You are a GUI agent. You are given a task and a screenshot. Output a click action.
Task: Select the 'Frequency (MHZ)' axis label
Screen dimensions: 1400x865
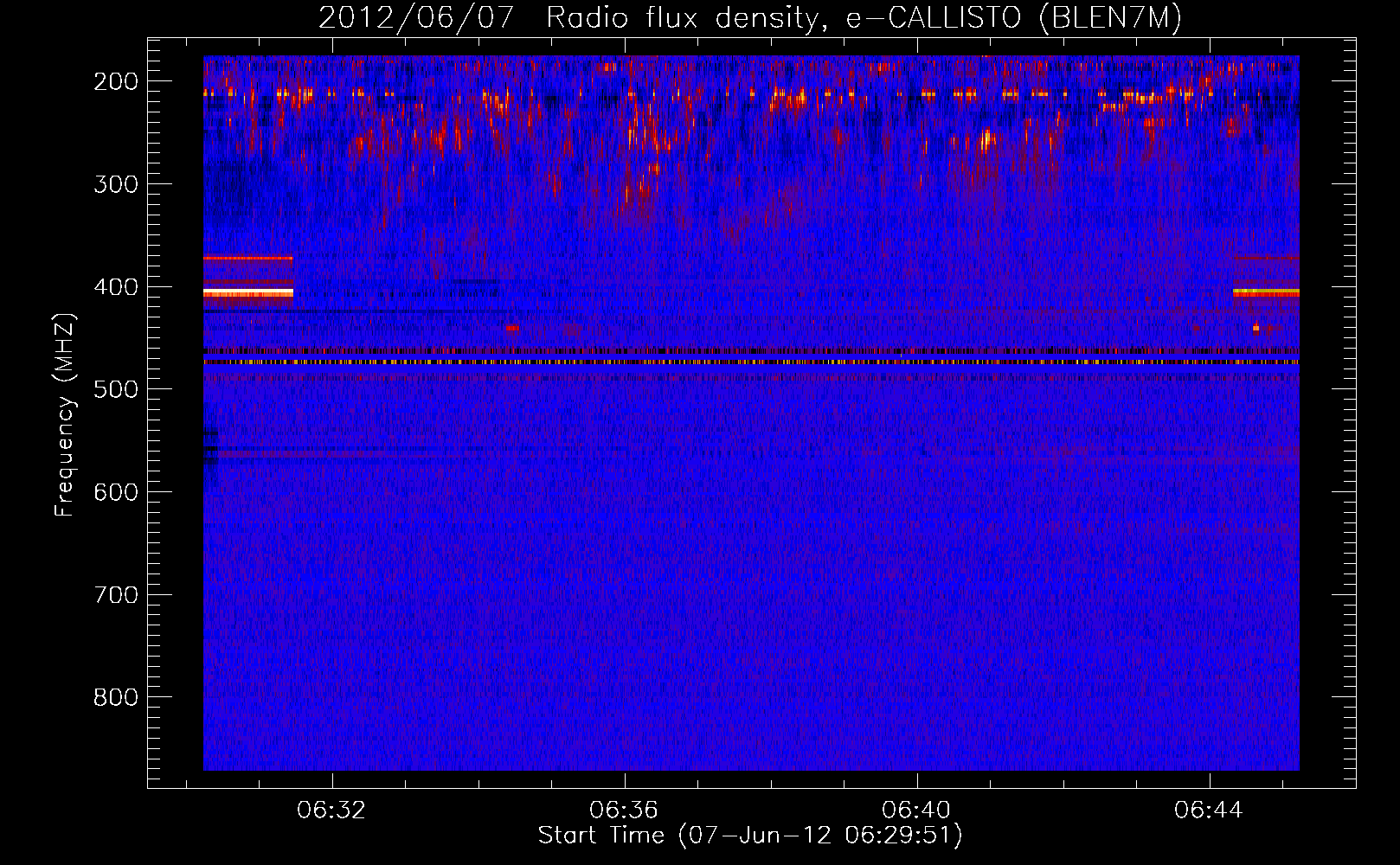[x=65, y=414]
